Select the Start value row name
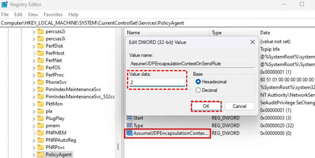Viewport: 315px width, 158px height. tap(138, 118)
